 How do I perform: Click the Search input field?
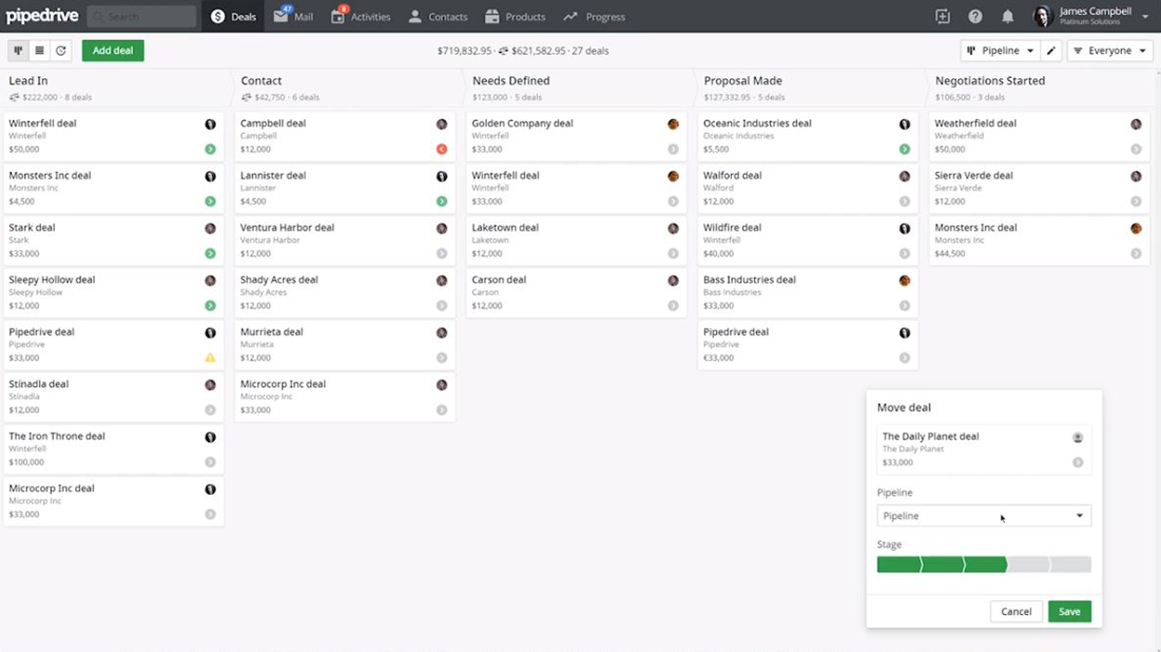(141, 17)
